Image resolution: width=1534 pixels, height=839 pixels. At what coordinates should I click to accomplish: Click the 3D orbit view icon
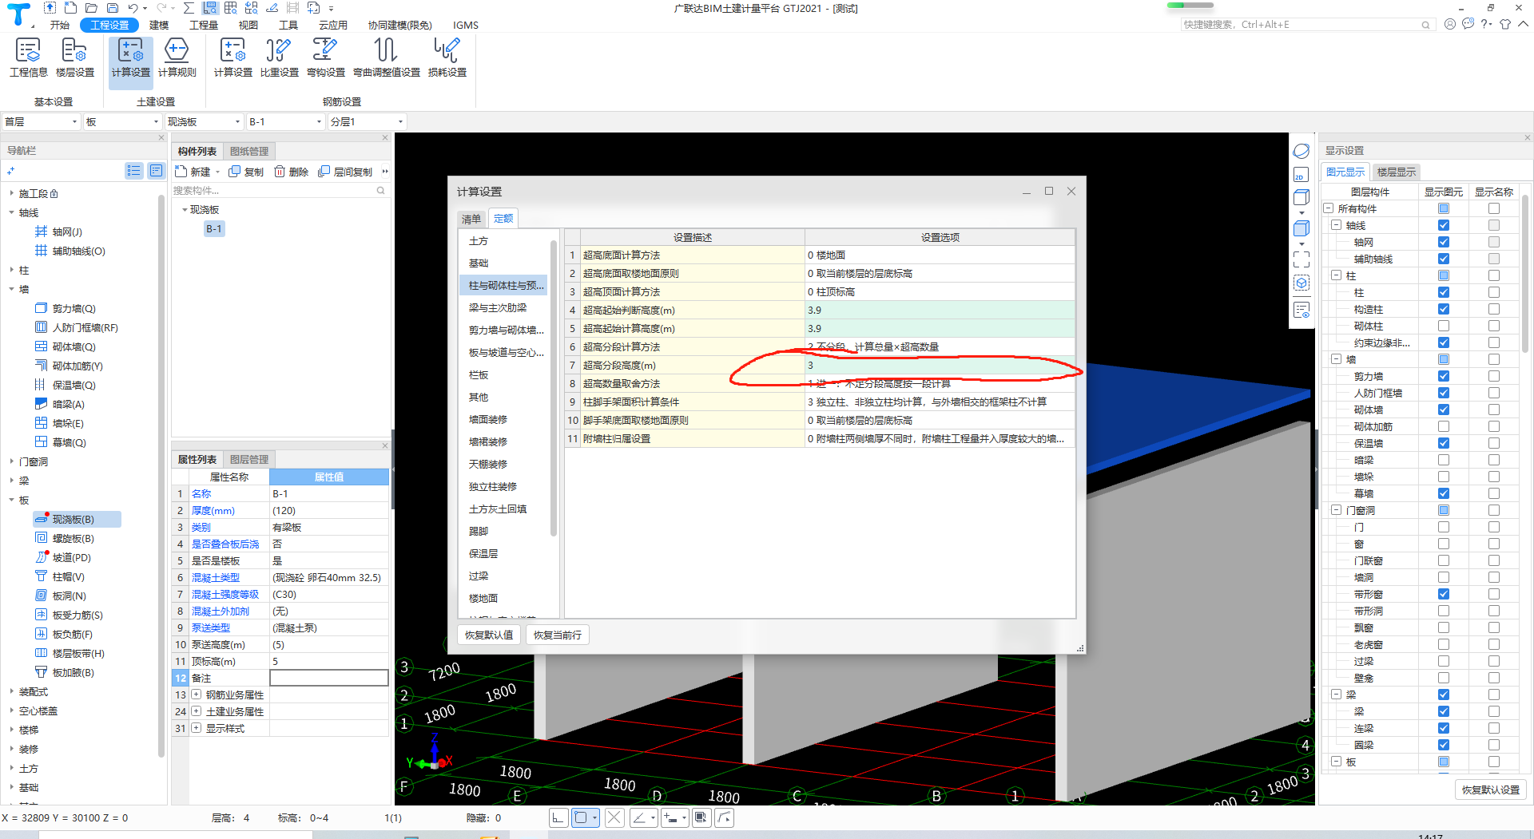1302,152
